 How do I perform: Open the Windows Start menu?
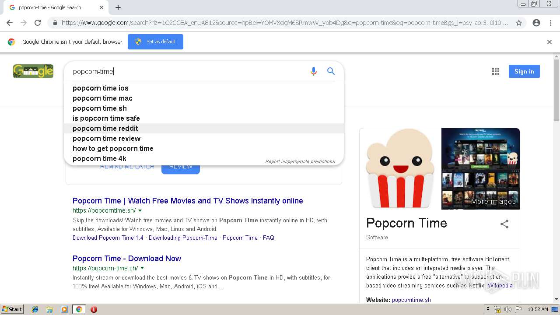tap(12, 309)
